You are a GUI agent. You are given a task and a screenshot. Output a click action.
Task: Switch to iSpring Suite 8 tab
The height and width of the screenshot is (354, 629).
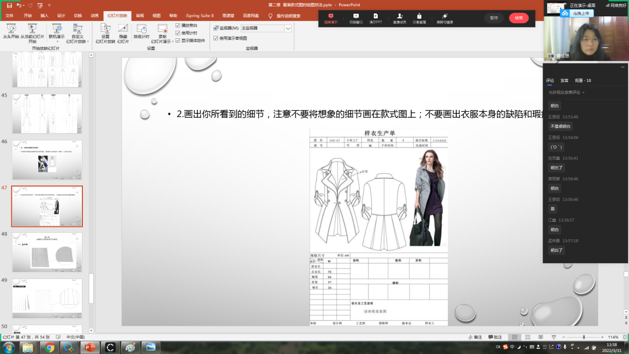[x=200, y=16]
